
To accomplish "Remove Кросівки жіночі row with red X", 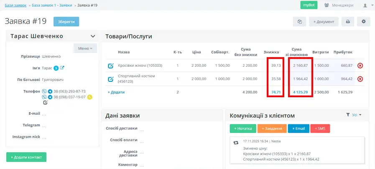I will click(x=360, y=66).
